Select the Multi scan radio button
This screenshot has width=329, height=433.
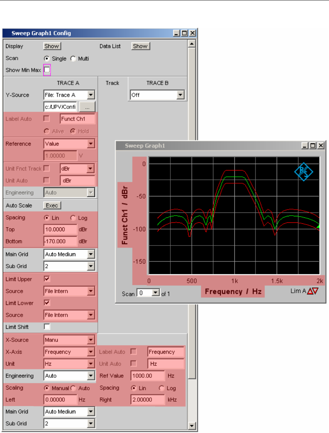tap(73, 59)
